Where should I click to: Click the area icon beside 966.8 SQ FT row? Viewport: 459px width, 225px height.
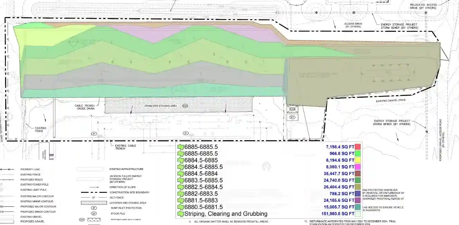pos(181,153)
